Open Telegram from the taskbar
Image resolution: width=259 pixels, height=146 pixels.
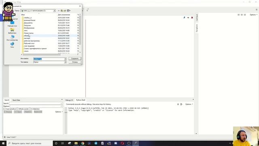coord(96,143)
